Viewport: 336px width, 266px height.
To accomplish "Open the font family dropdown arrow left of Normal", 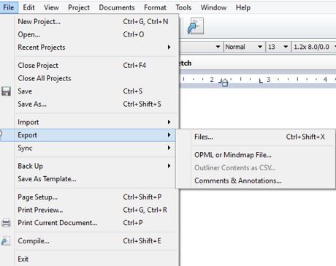I will tap(218, 47).
